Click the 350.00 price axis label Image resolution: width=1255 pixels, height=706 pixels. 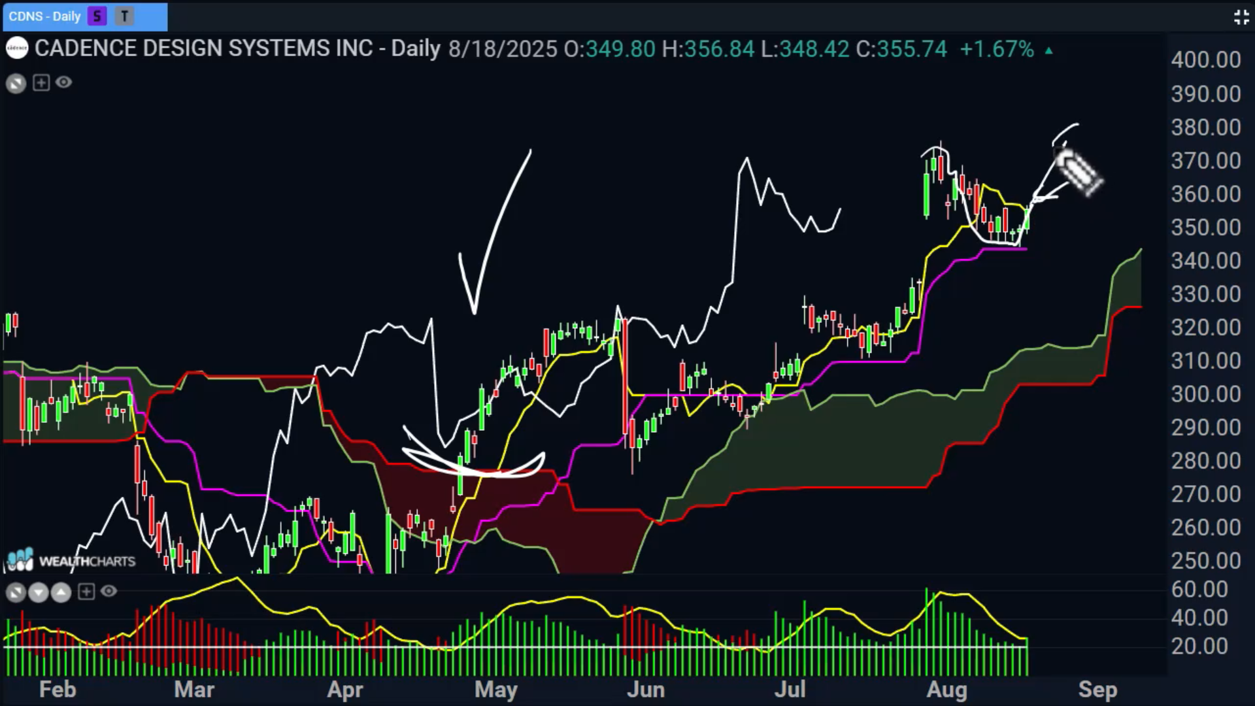[1206, 227]
